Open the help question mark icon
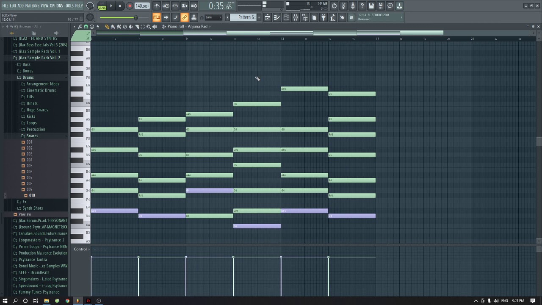The image size is (542, 305). (x=362, y=6)
